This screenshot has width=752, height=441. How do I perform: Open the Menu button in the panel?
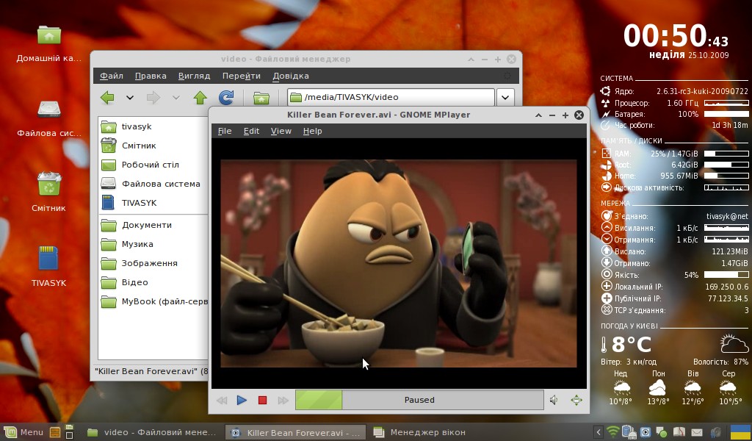tap(24, 432)
